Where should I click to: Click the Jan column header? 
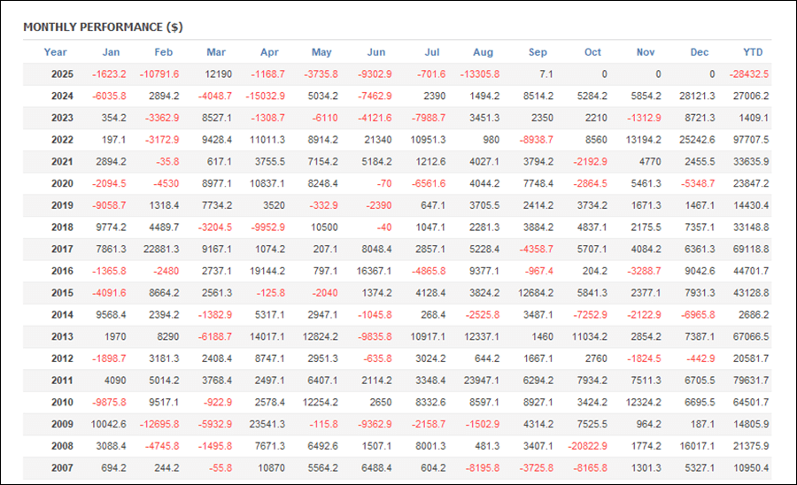coord(111,52)
